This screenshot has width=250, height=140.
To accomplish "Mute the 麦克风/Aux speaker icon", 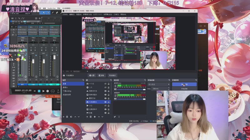I will point(115,89).
